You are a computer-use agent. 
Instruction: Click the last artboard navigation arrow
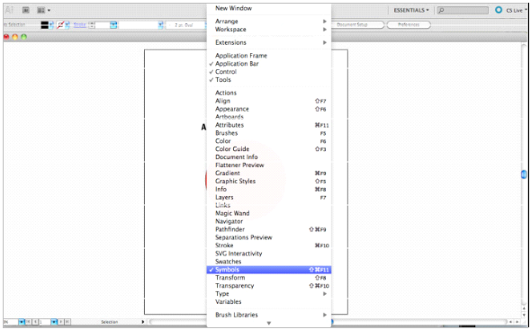coord(67,322)
